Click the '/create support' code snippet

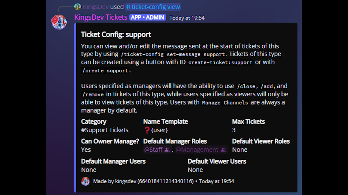tap(107, 71)
